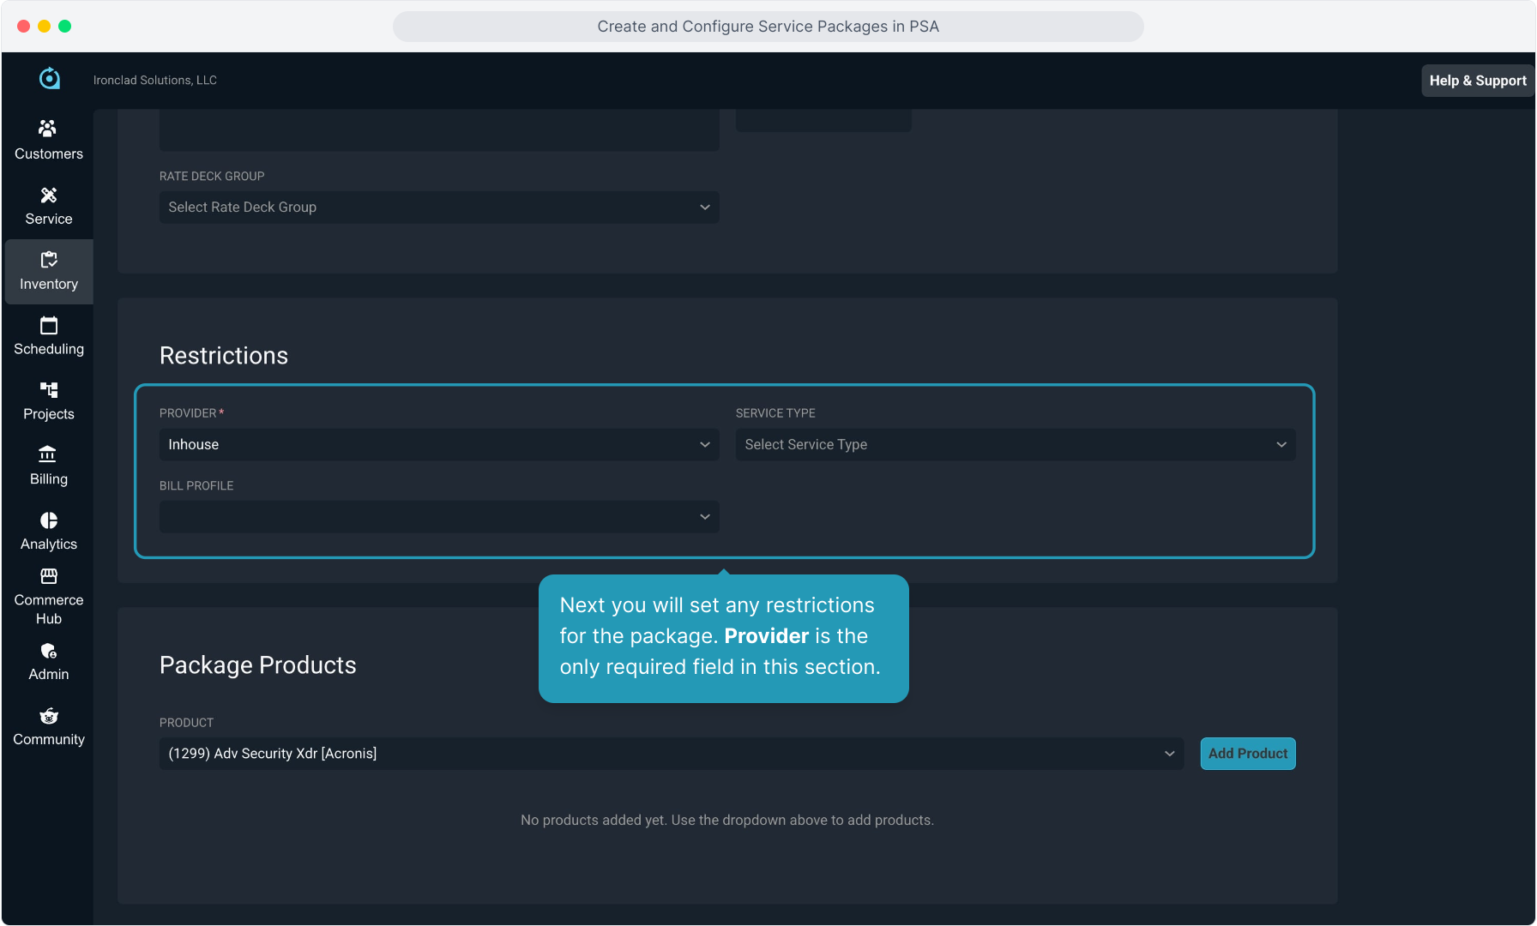
Task: Select the Inventory menu label
Action: pyautogui.click(x=49, y=284)
